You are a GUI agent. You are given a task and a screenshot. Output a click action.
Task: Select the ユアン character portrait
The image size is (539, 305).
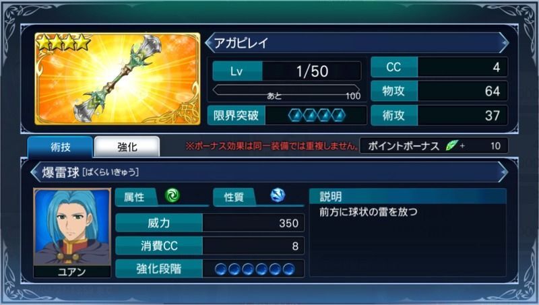pos(72,232)
